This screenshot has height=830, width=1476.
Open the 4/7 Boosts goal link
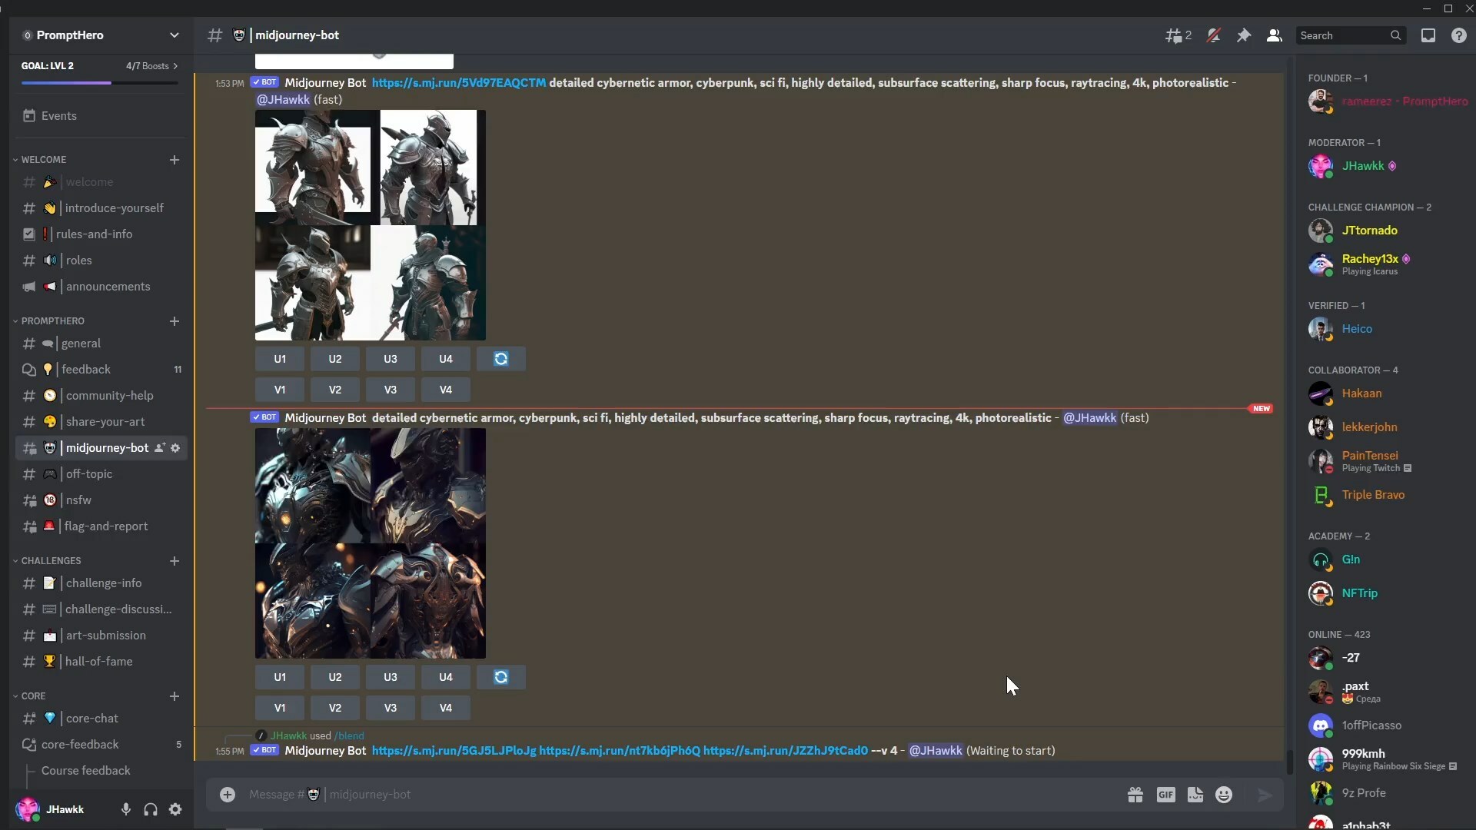tap(151, 66)
